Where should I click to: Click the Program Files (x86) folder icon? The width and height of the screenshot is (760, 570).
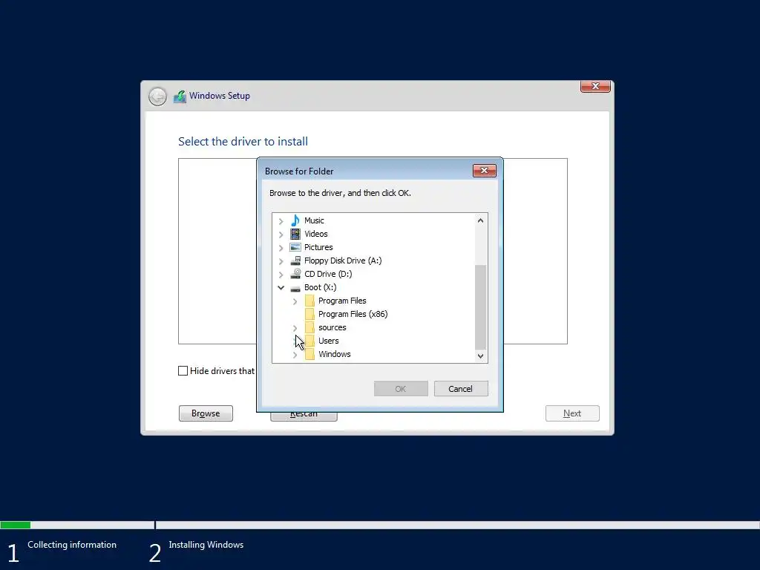(309, 314)
